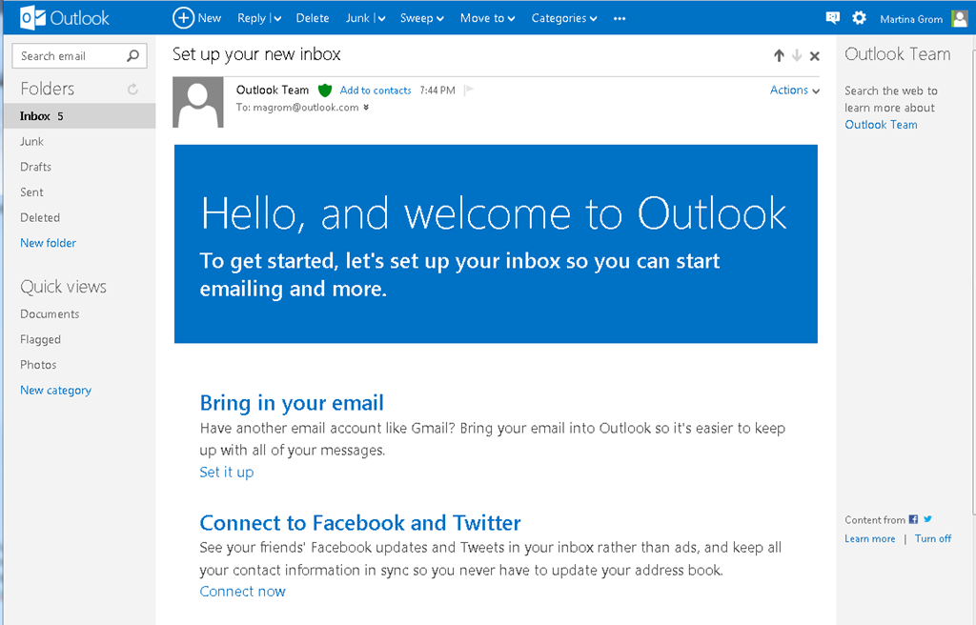Click the Outlook Team sender name
Viewport: 976px width, 625px height.
click(x=272, y=91)
